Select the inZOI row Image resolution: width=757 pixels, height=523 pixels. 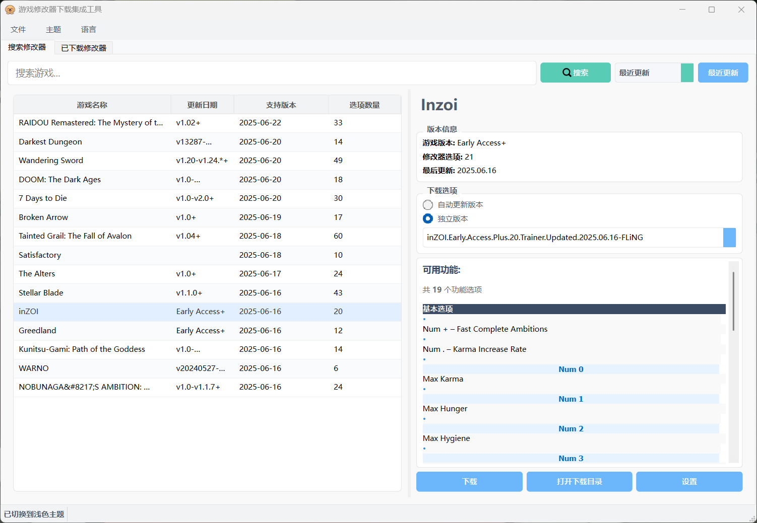tap(208, 312)
